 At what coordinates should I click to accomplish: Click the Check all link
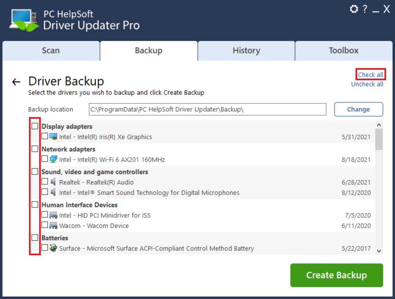coord(371,75)
